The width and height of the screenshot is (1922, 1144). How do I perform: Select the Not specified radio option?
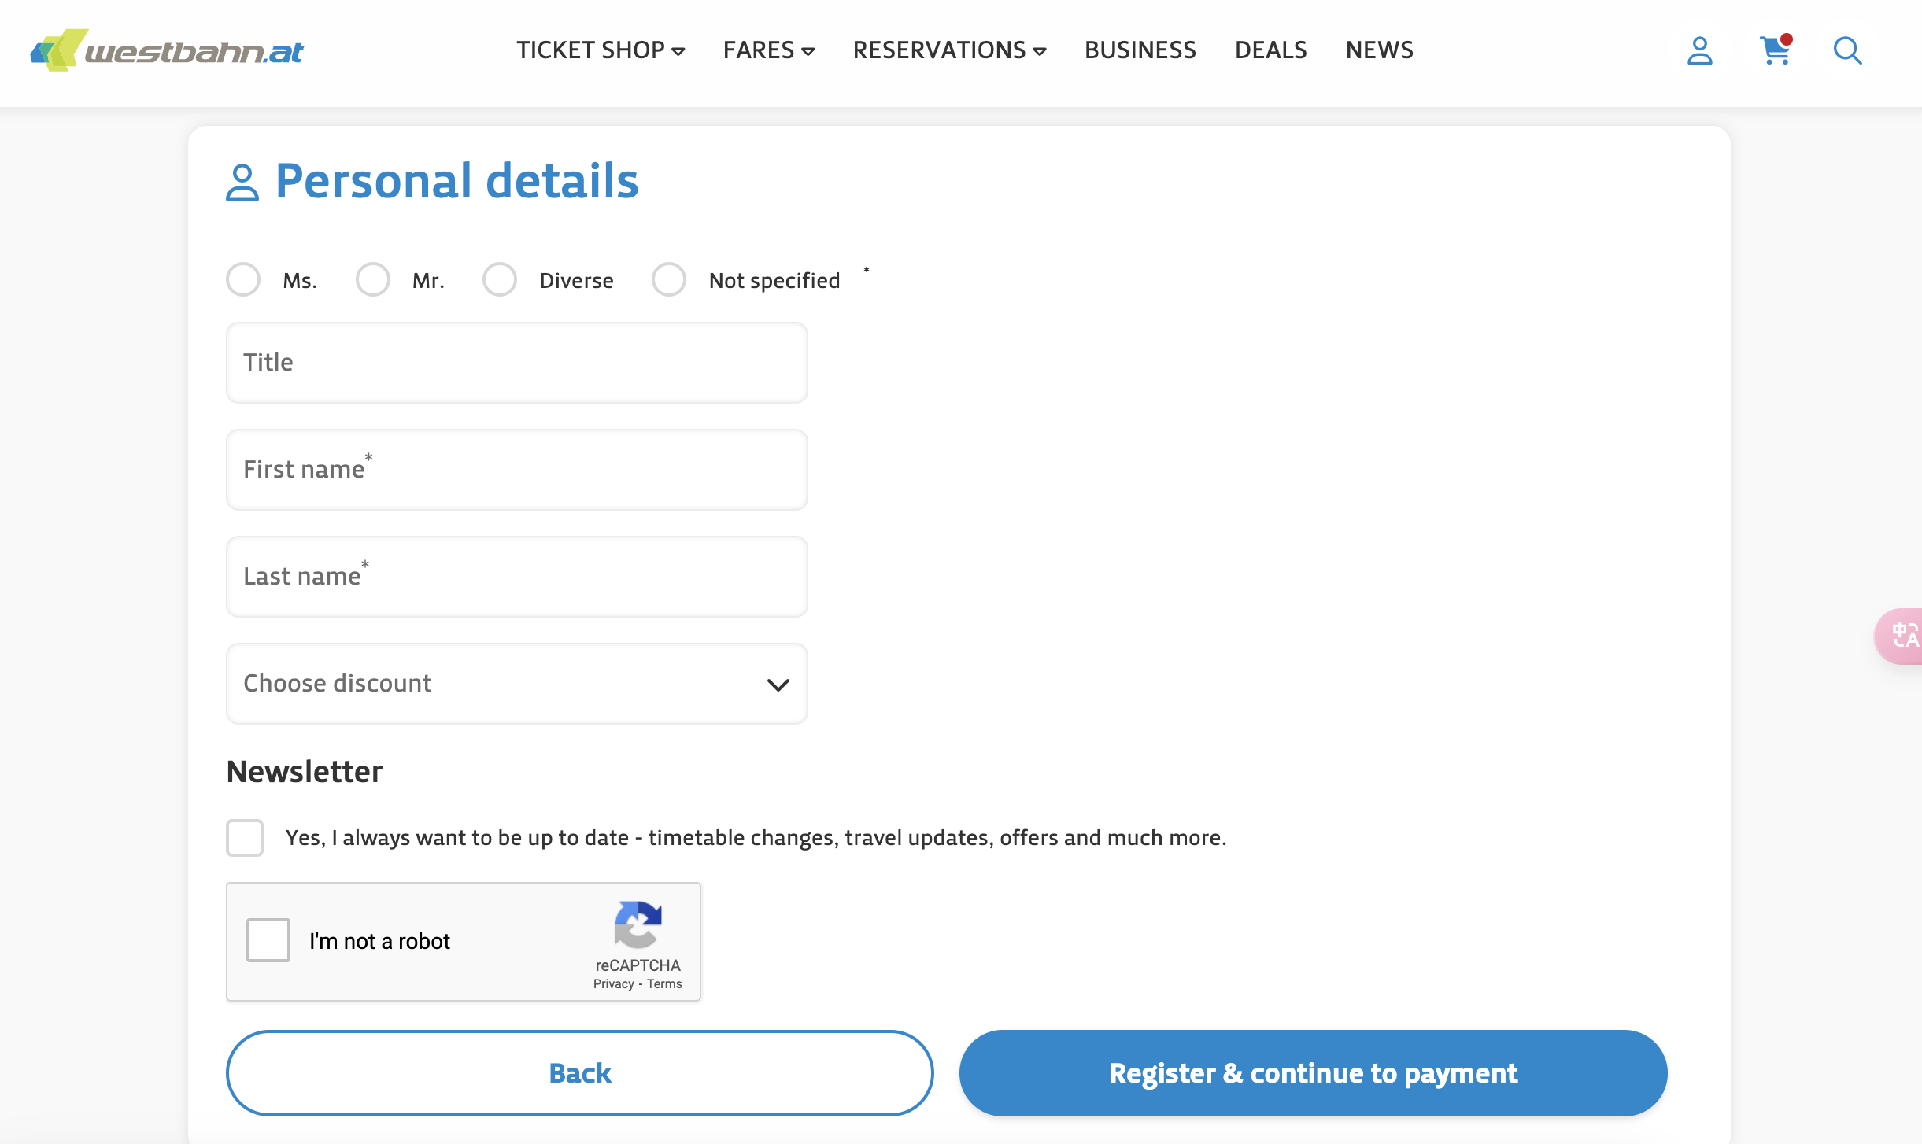[x=669, y=279]
